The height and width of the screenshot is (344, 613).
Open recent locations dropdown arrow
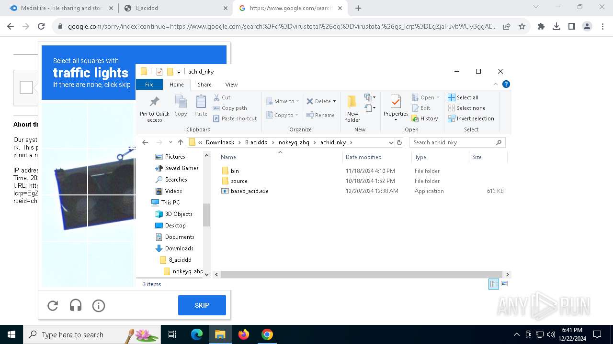[x=170, y=142]
